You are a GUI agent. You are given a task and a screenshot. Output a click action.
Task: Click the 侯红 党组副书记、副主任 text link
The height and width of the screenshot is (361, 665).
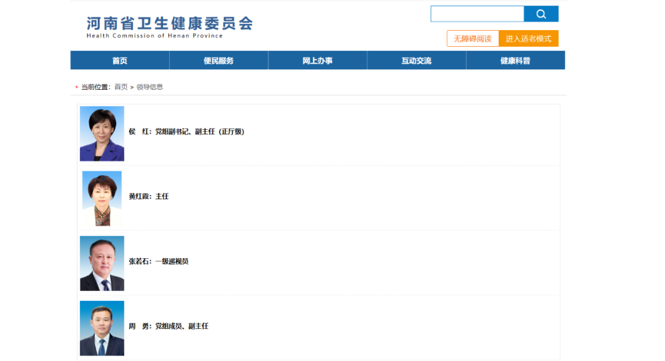[x=187, y=132]
